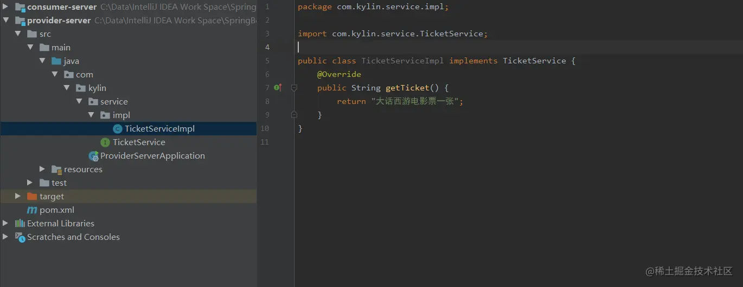Click the Maven pom.xml icon

point(32,210)
